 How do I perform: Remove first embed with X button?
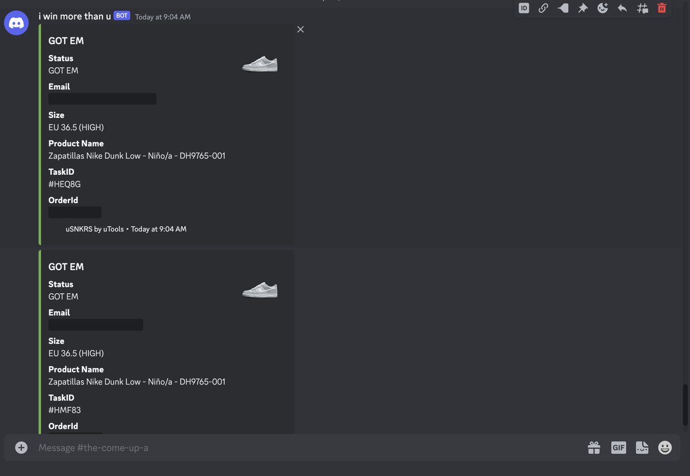click(x=300, y=29)
